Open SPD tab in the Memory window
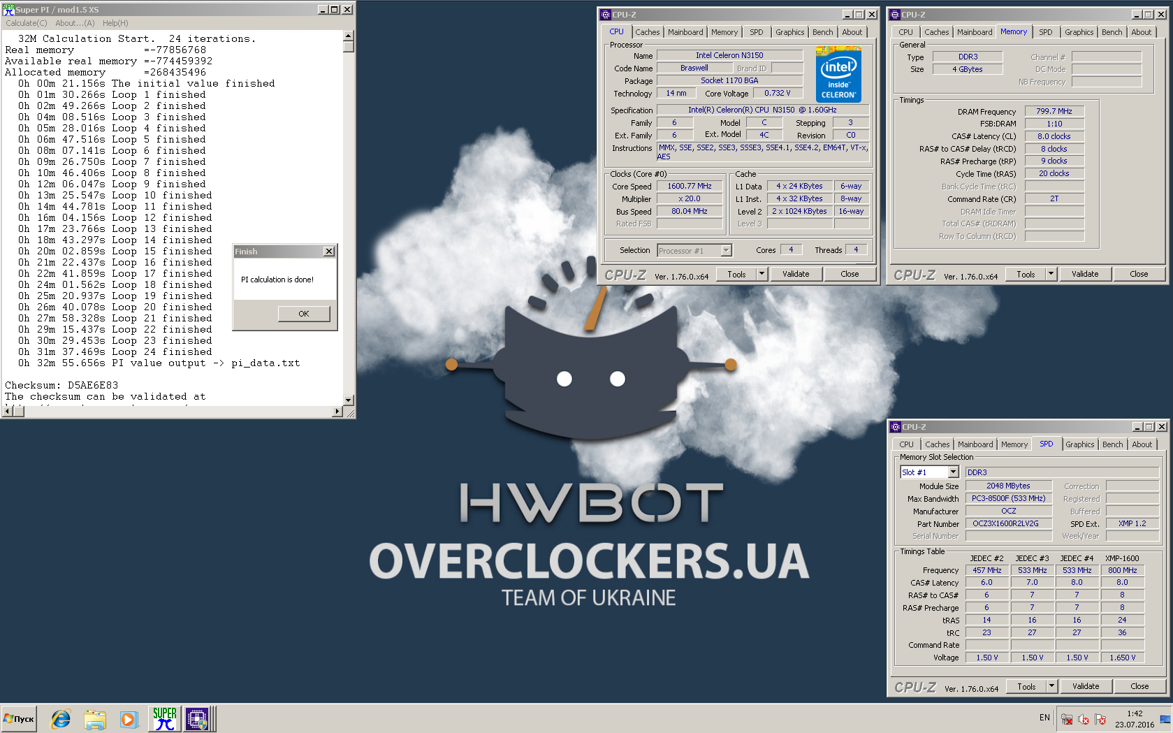Viewport: 1173px width, 733px height. 1045,32
